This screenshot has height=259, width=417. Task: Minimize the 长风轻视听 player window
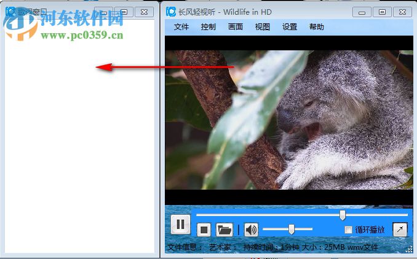(x=362, y=12)
